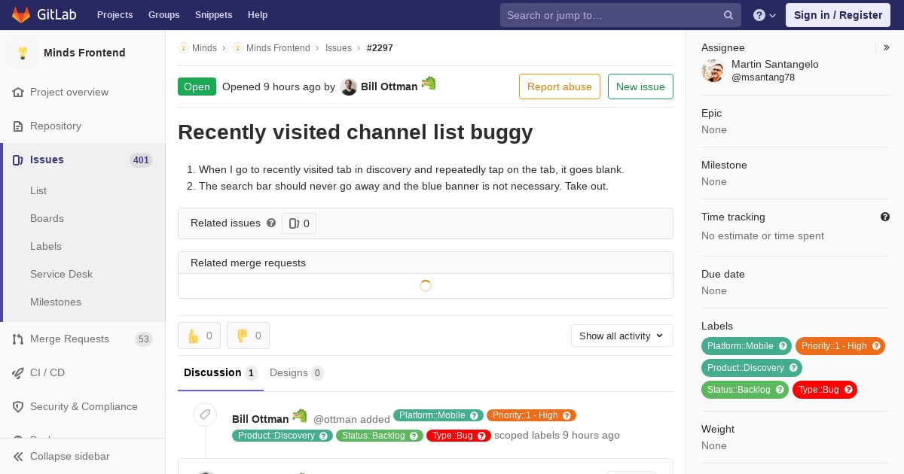Open the Snippets menu item
Screen dimensions: 904x474
point(213,15)
